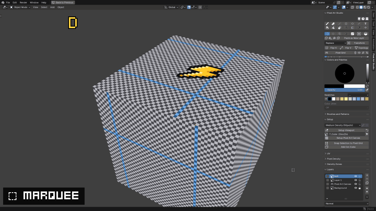Open the Medium Density preset dropdown

coord(343,125)
